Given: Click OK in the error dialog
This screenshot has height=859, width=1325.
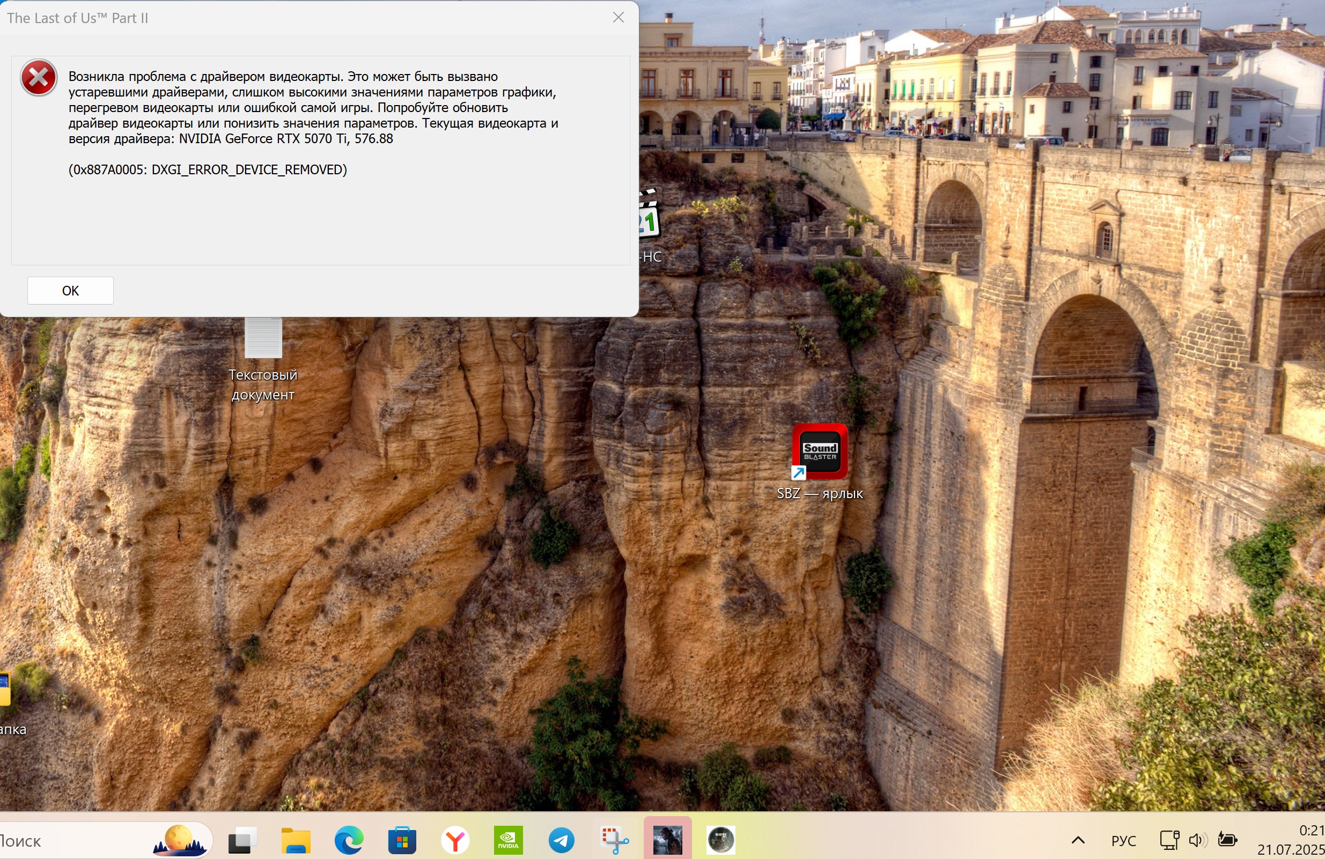Looking at the screenshot, I should coord(70,291).
